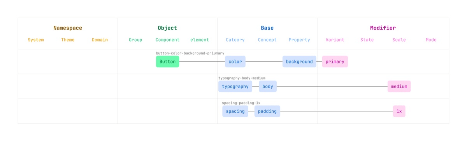This screenshot has width=467, height=142.
Task: Click the State sub-header label
Action: (x=367, y=40)
